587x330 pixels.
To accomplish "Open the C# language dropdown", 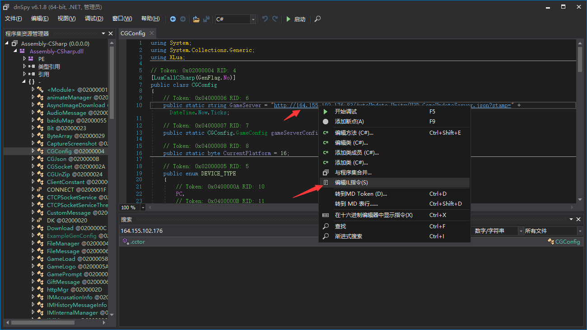I will [253, 19].
